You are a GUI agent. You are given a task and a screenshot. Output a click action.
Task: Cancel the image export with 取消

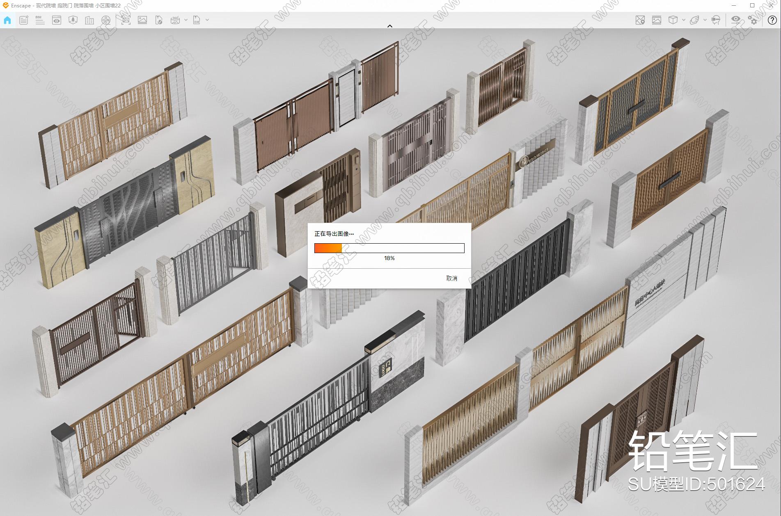(x=451, y=278)
